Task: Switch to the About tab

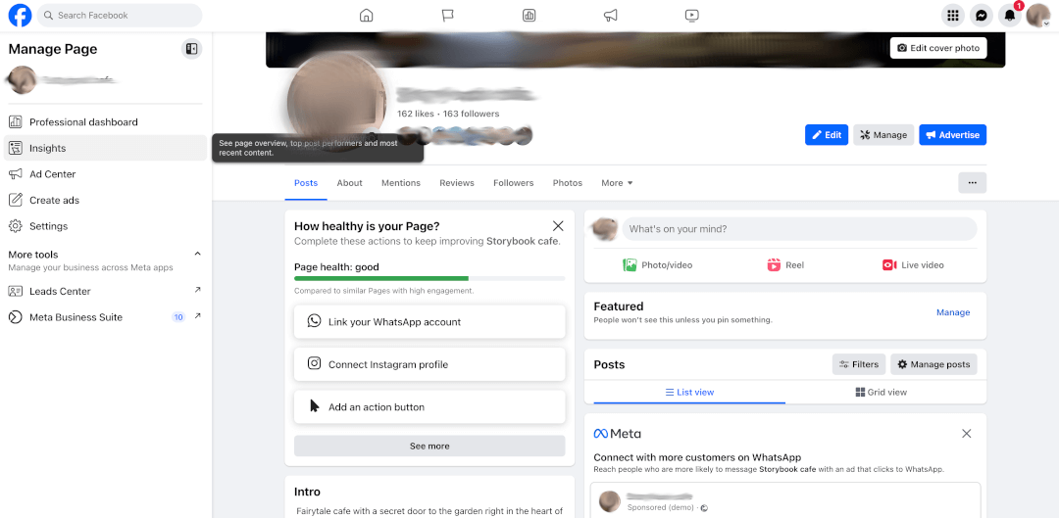Action: click(x=350, y=183)
